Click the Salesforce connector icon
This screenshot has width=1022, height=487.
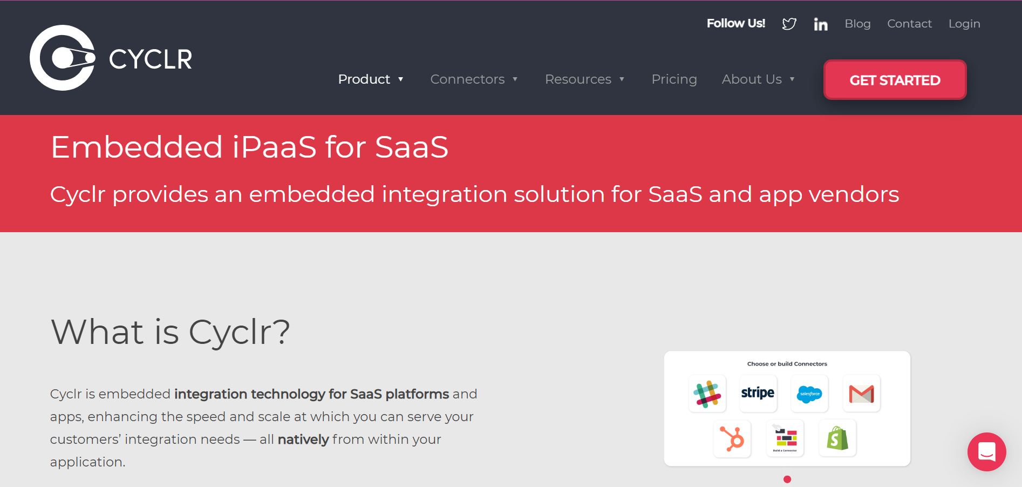pyautogui.click(x=809, y=394)
